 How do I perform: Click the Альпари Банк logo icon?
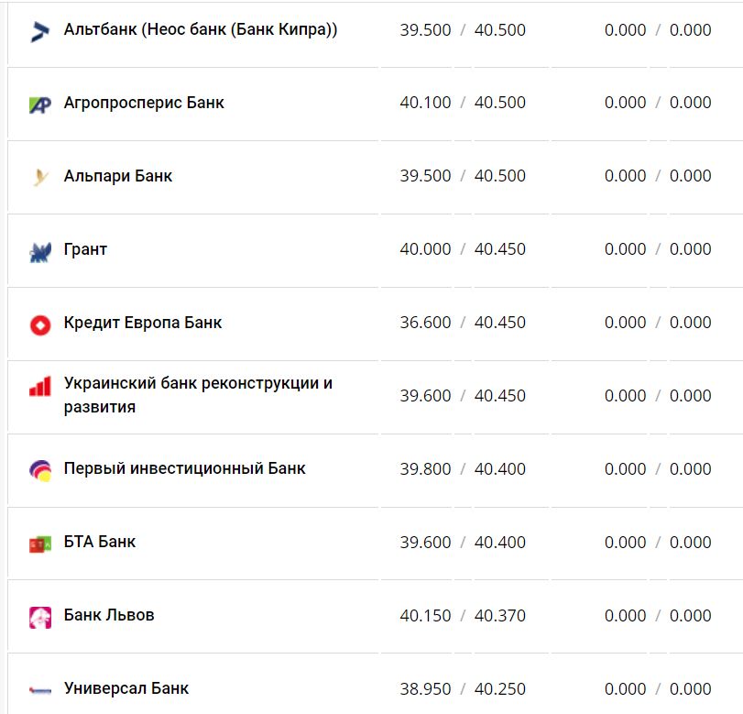click(x=40, y=178)
